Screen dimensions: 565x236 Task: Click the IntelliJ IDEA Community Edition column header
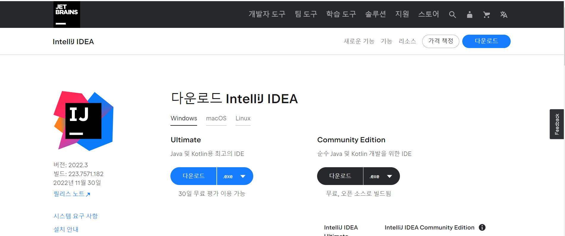point(430,227)
